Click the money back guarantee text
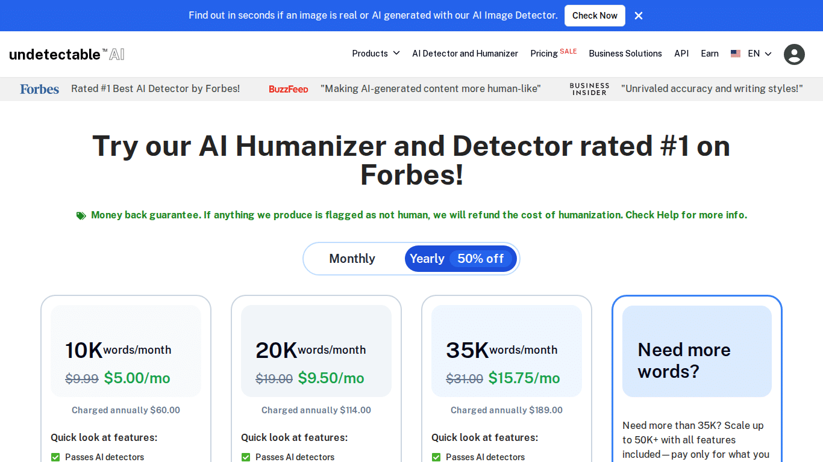The height and width of the screenshot is (462, 823). pos(419,215)
